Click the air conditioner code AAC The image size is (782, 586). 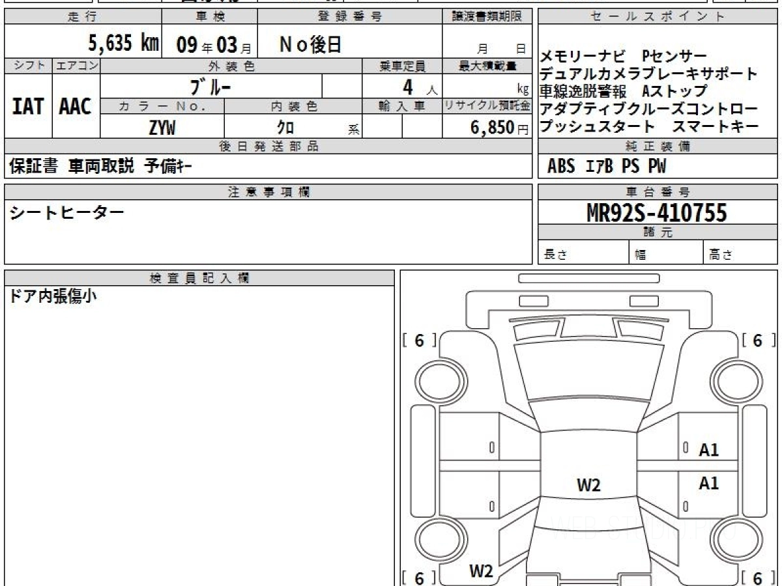point(76,107)
